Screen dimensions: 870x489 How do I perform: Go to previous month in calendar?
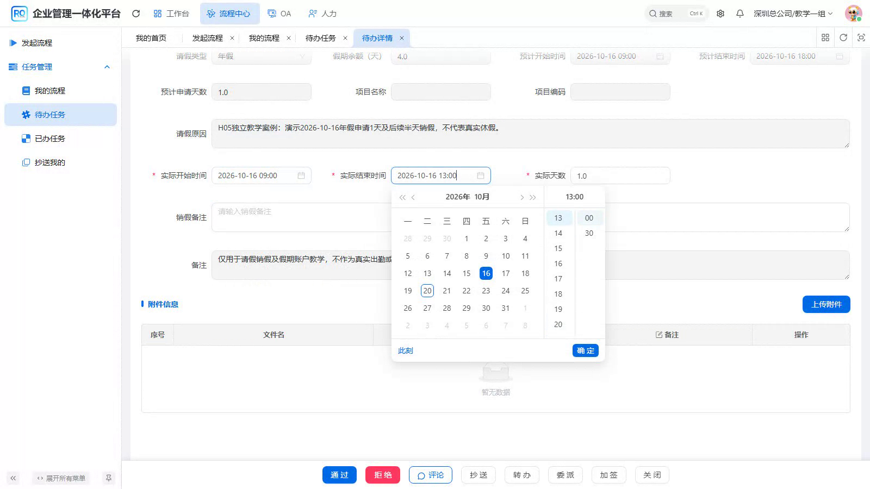coord(413,197)
